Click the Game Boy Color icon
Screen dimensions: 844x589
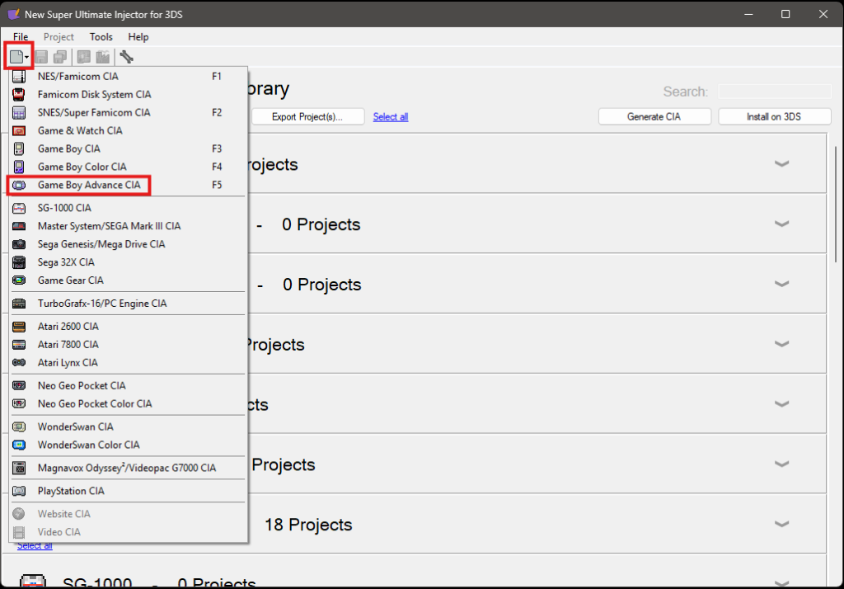pos(19,167)
